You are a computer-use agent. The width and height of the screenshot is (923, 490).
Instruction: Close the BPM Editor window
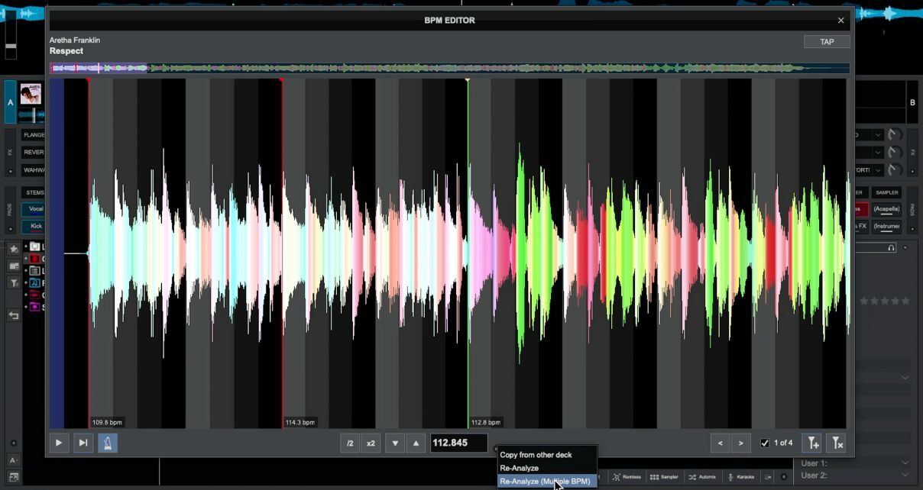pos(840,21)
